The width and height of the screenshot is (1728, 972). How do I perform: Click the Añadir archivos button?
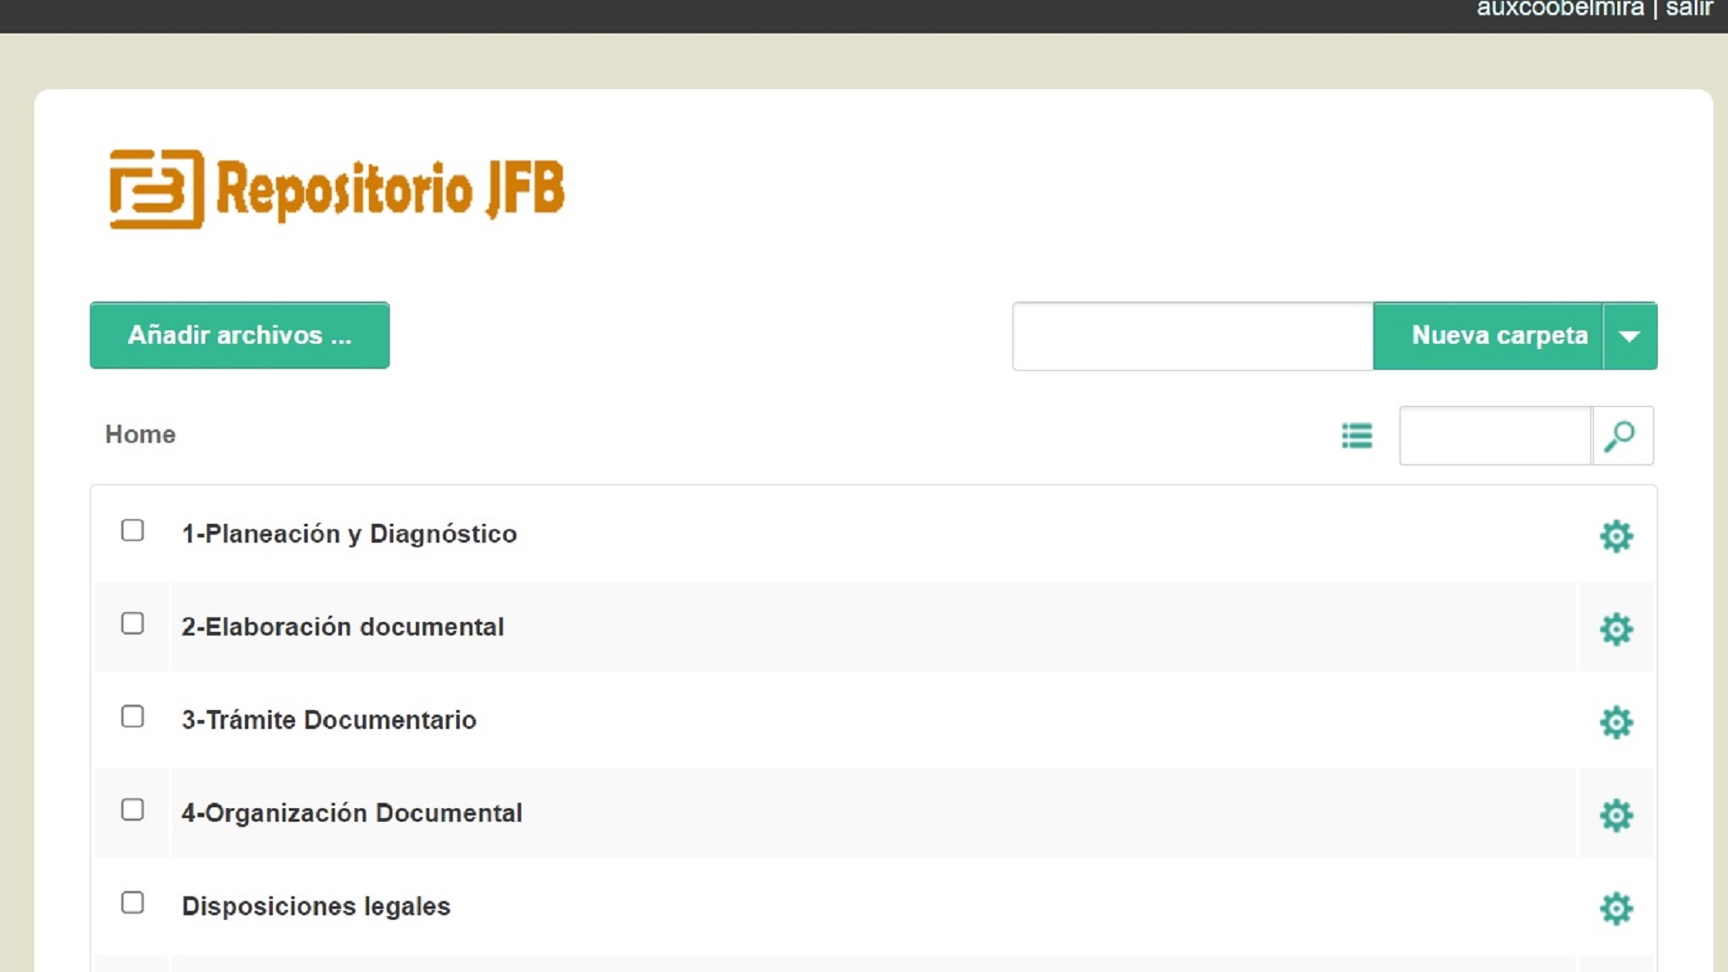(x=239, y=336)
